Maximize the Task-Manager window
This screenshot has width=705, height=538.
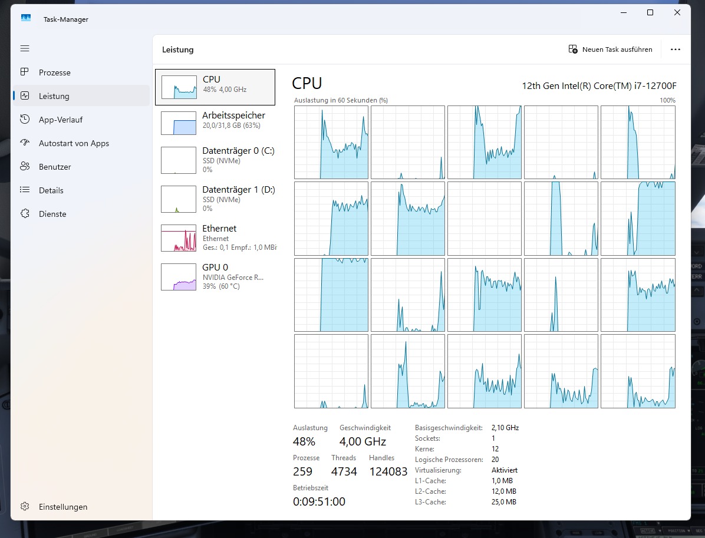(x=650, y=12)
